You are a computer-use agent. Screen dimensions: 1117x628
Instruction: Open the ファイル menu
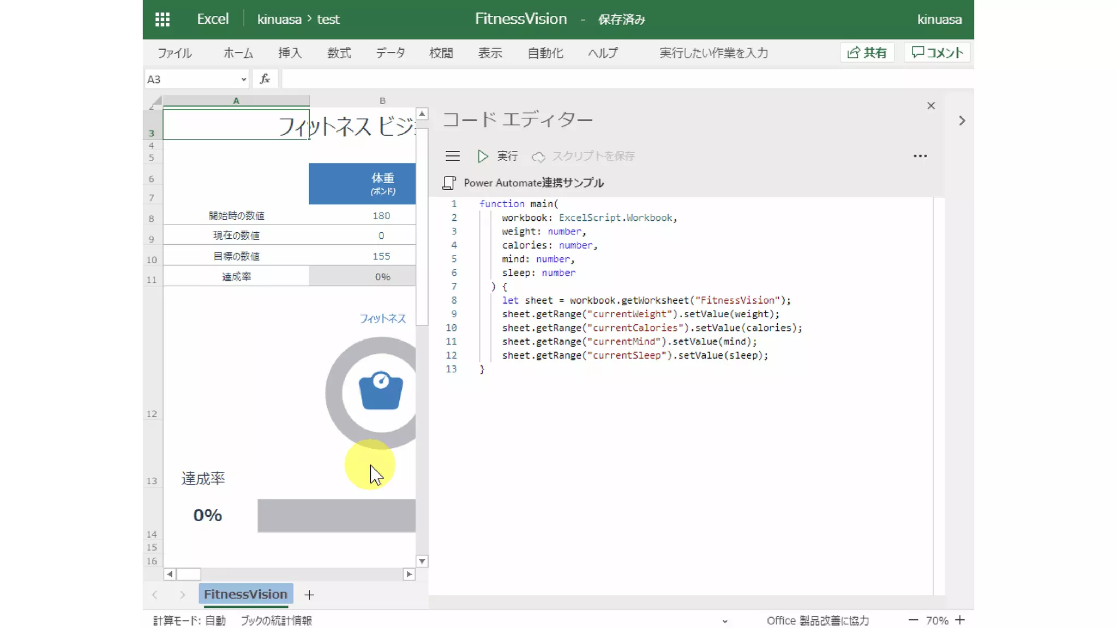pos(175,53)
